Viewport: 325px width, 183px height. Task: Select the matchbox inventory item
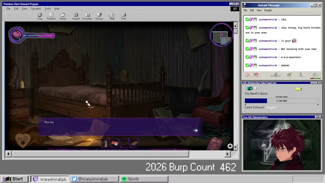pyautogui.click(x=115, y=143)
